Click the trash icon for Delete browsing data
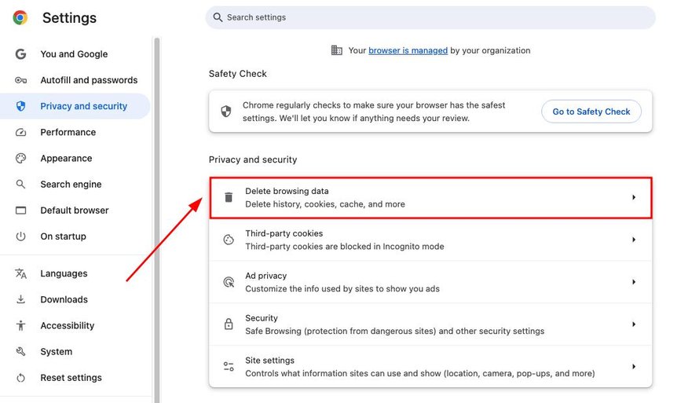 tap(229, 197)
